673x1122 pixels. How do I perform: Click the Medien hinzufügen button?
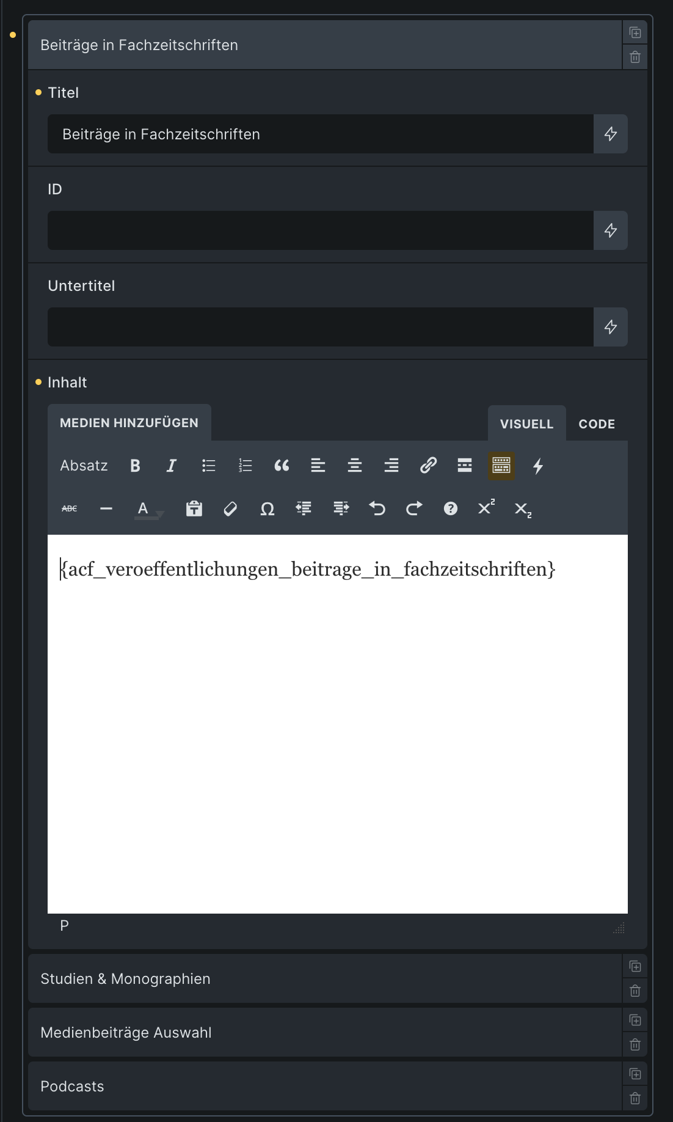(x=129, y=422)
